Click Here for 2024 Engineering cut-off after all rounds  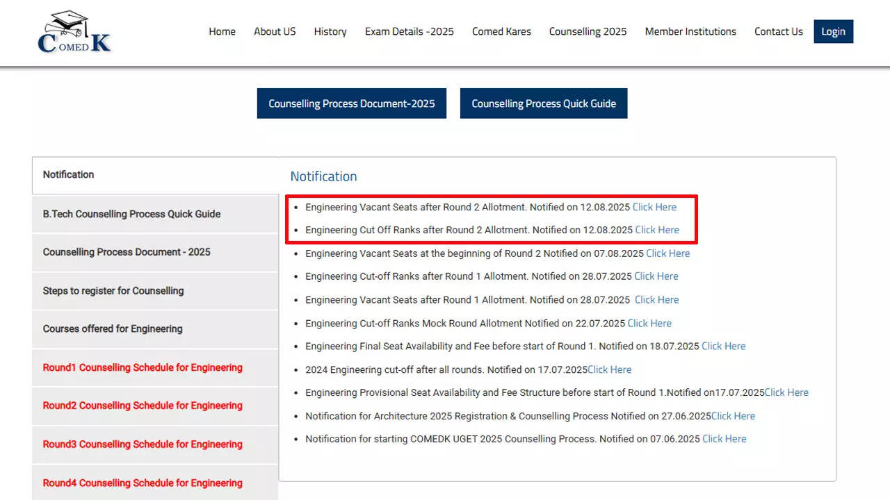tap(610, 370)
